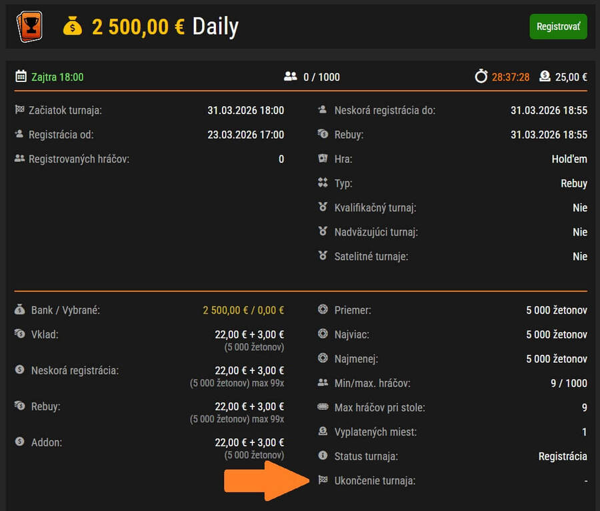Click the table icon at Max hráčov pri stole
This screenshot has height=511, width=600.
[323, 407]
